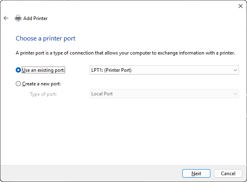
Task: Open the Local Port type dropdown
Action: [164, 94]
